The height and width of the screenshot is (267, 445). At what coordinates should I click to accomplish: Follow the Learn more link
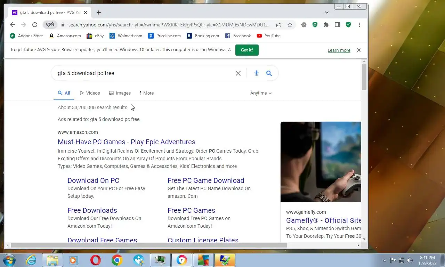(339, 50)
